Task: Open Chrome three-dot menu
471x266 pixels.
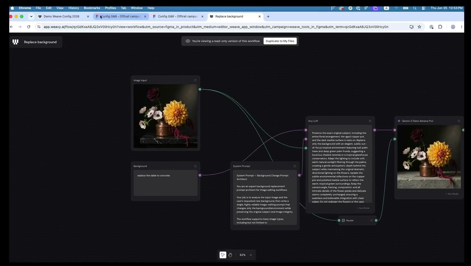Action: [x=461, y=27]
